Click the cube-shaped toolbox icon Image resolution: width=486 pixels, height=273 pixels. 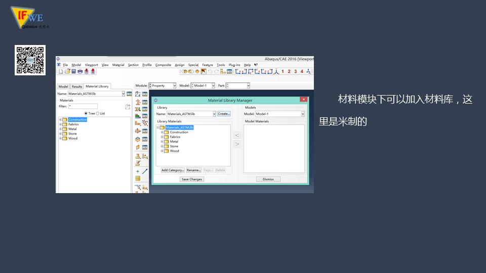click(138, 140)
